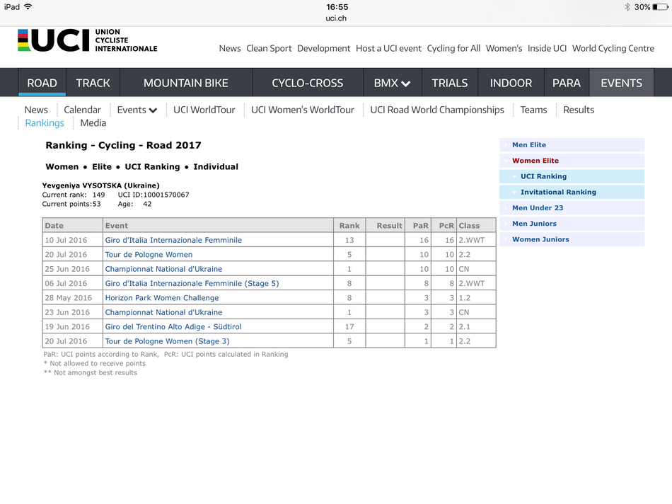Screen dimensions: 672x504
Task: Visit Host a UCI event
Action: coord(389,48)
